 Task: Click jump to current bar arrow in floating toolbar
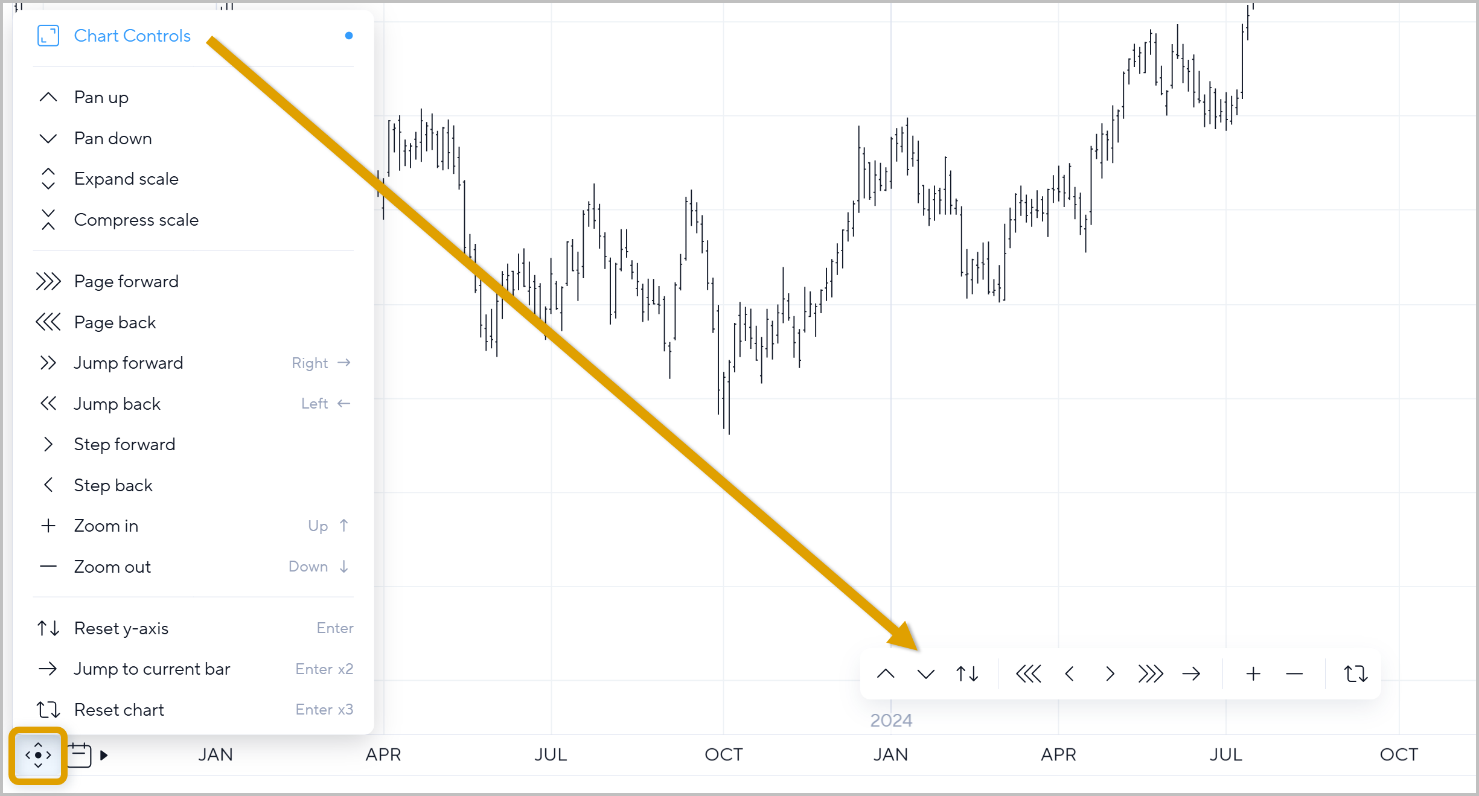pyautogui.click(x=1191, y=673)
